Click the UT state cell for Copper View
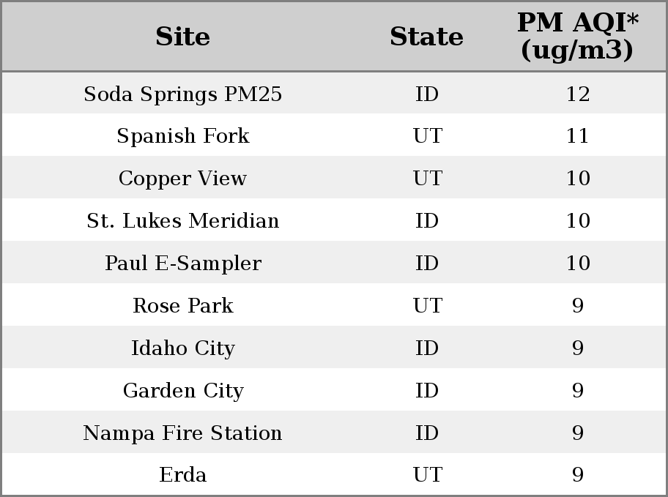 point(427,178)
